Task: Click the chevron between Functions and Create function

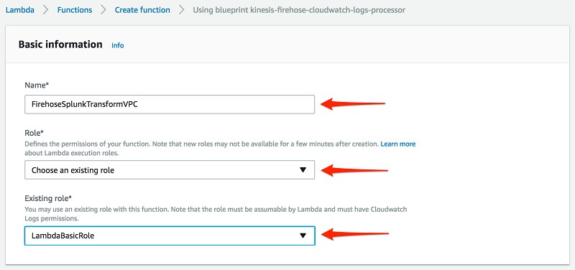Action: [103, 10]
